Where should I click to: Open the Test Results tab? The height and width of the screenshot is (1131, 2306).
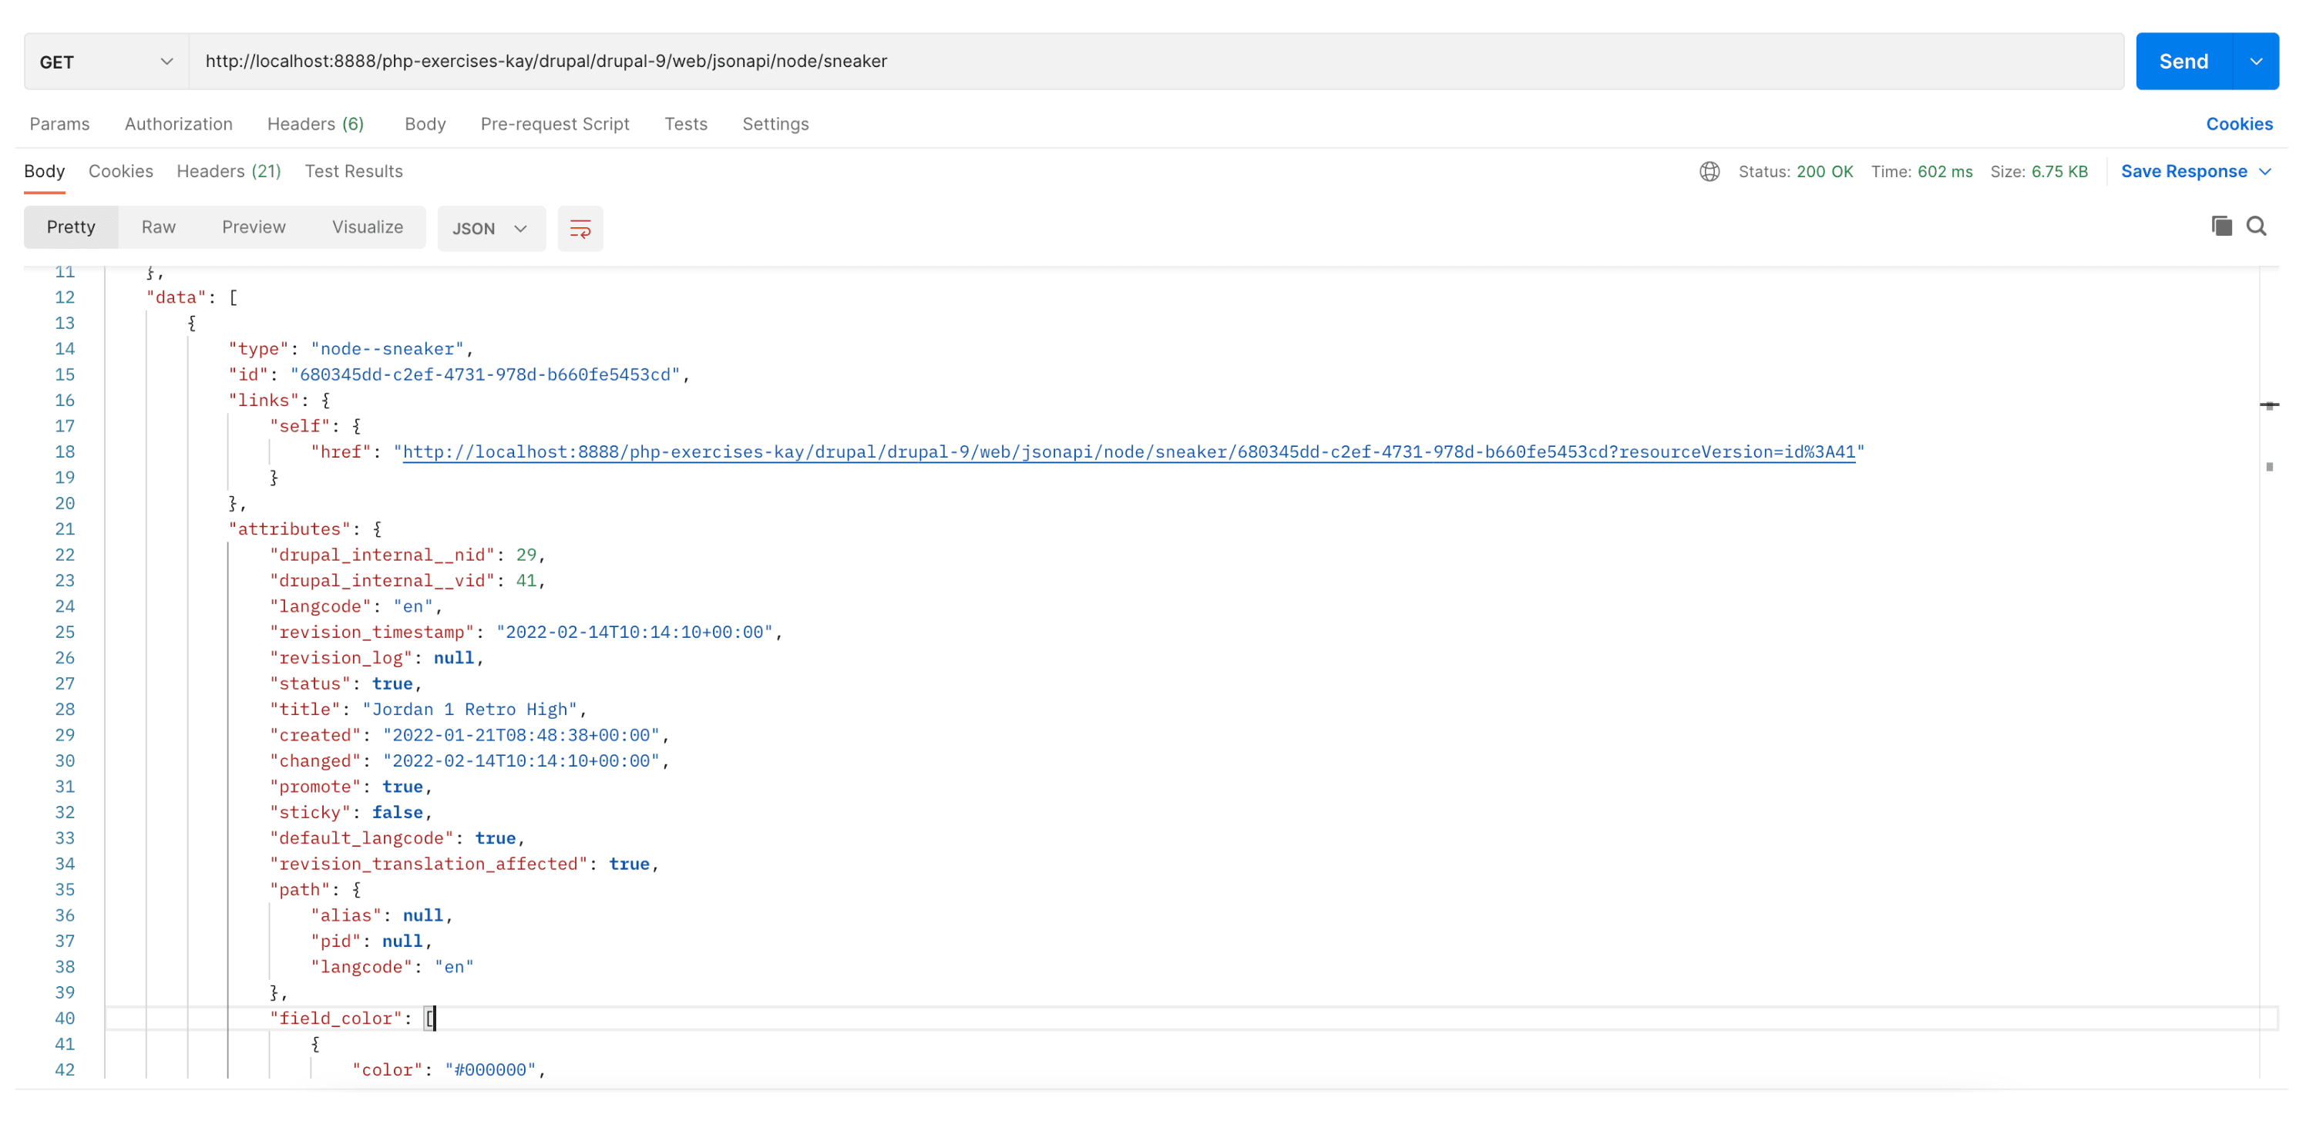[353, 171]
